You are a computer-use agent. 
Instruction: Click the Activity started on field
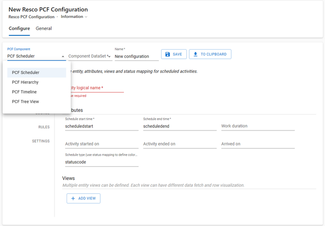click(x=102, y=144)
